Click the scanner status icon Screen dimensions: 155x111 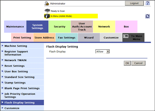tap(47, 11)
